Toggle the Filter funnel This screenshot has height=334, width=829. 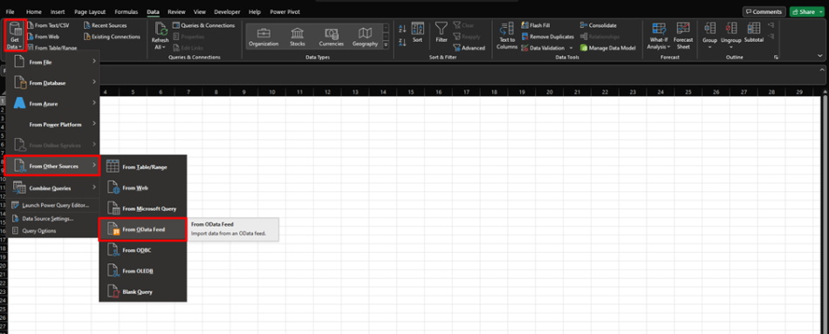coord(442,33)
